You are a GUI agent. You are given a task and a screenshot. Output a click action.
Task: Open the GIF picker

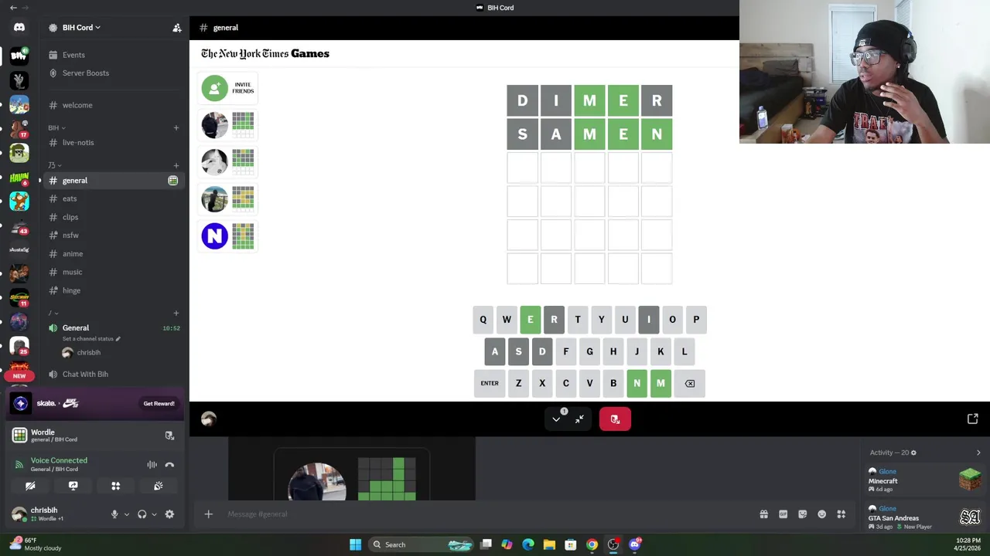click(783, 514)
